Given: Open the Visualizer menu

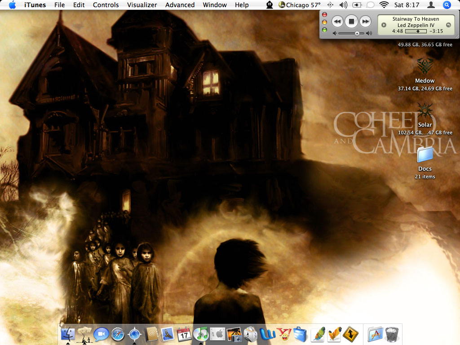Looking at the screenshot, I should [x=142, y=4].
